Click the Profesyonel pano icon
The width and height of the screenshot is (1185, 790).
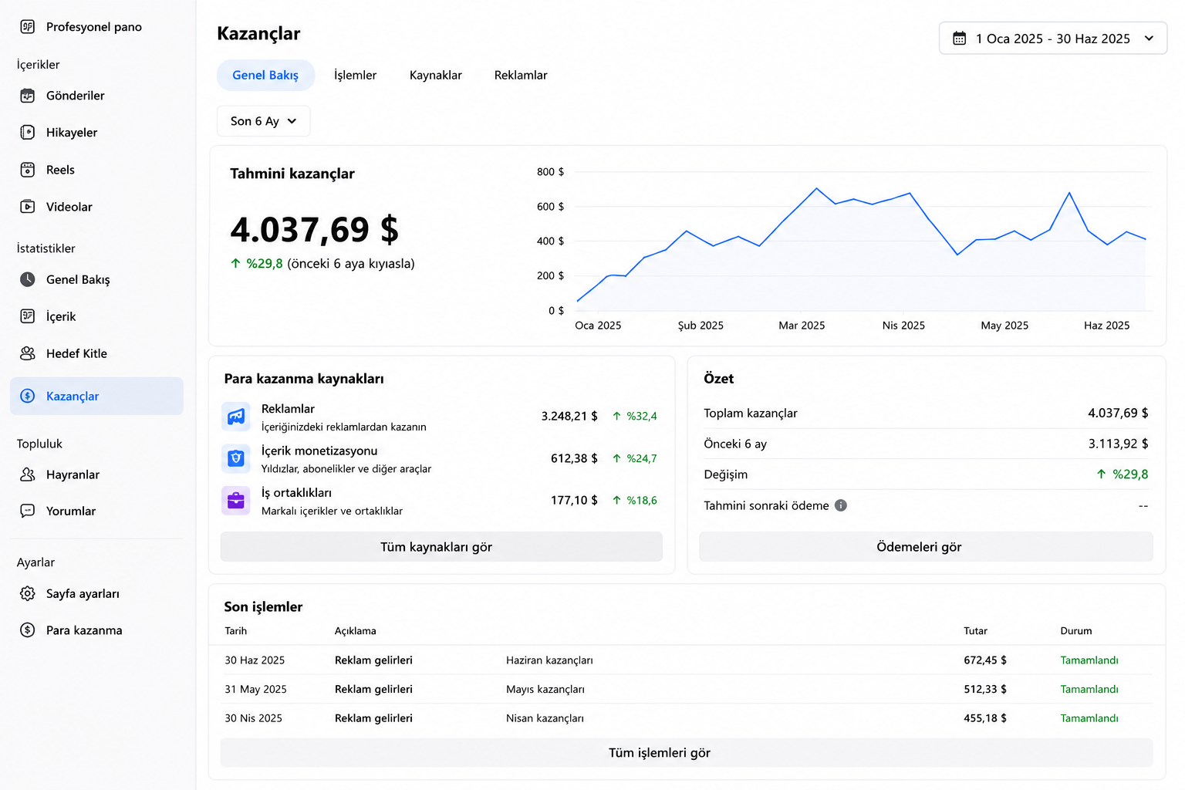click(x=28, y=27)
